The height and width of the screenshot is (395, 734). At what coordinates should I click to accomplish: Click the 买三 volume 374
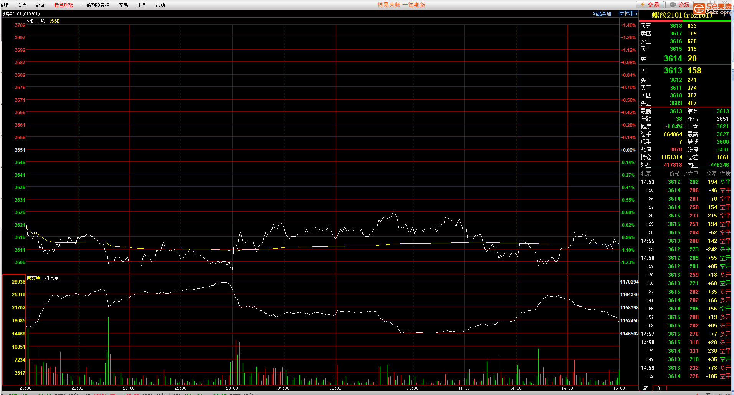click(692, 88)
